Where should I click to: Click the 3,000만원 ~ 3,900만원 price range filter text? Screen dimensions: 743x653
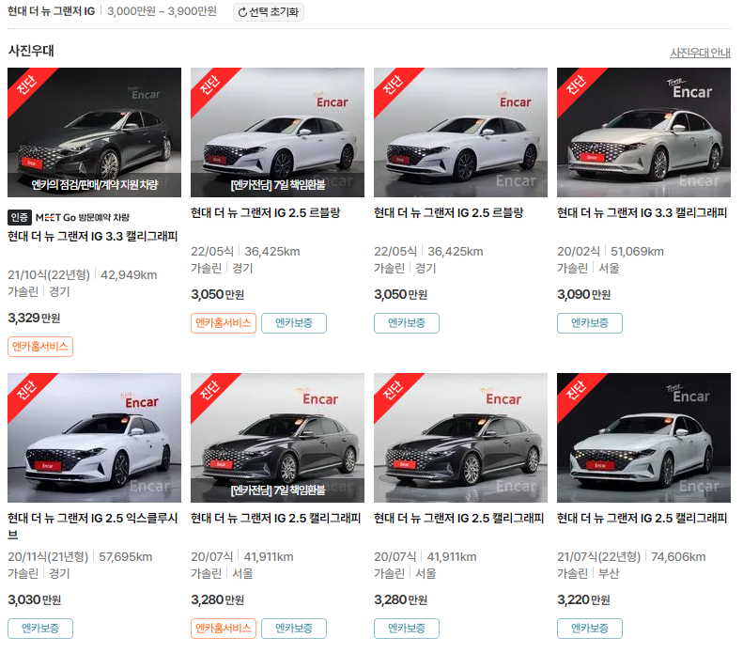(162, 11)
